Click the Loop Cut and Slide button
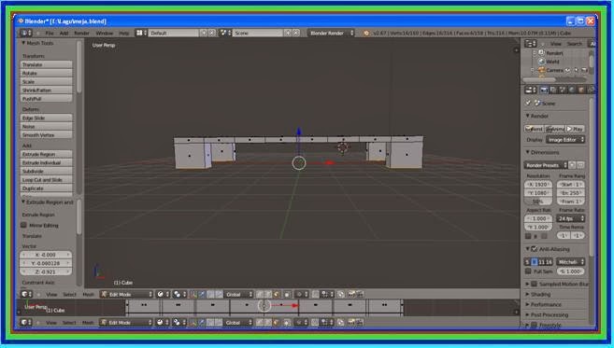The height and width of the screenshot is (348, 614). tap(46, 180)
